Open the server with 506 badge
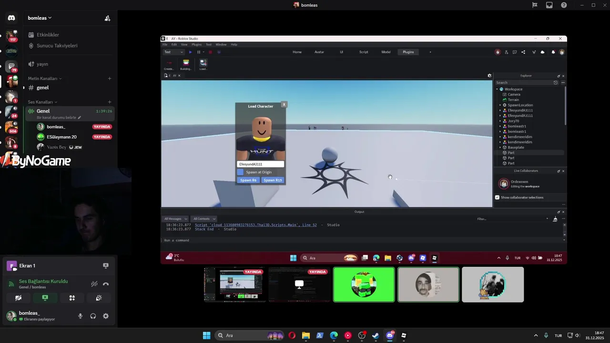Viewport: 610px width, 343px height. [x=11, y=127]
